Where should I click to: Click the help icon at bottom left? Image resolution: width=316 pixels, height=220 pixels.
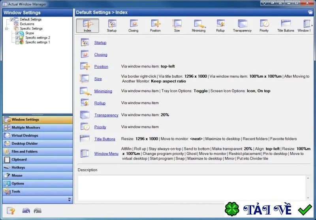pyautogui.click(x=11, y=211)
